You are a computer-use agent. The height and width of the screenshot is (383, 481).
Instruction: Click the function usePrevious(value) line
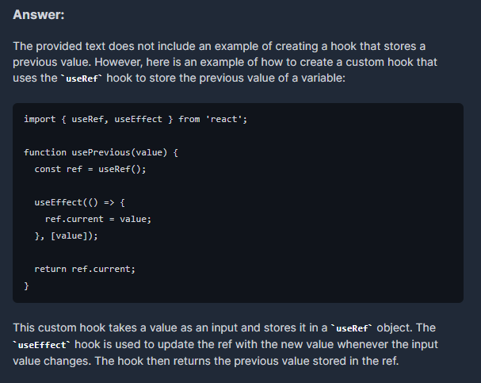click(101, 152)
